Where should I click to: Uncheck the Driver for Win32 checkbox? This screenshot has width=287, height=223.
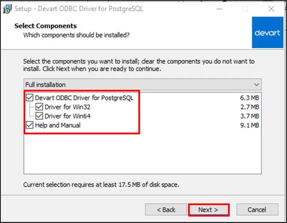click(x=39, y=107)
